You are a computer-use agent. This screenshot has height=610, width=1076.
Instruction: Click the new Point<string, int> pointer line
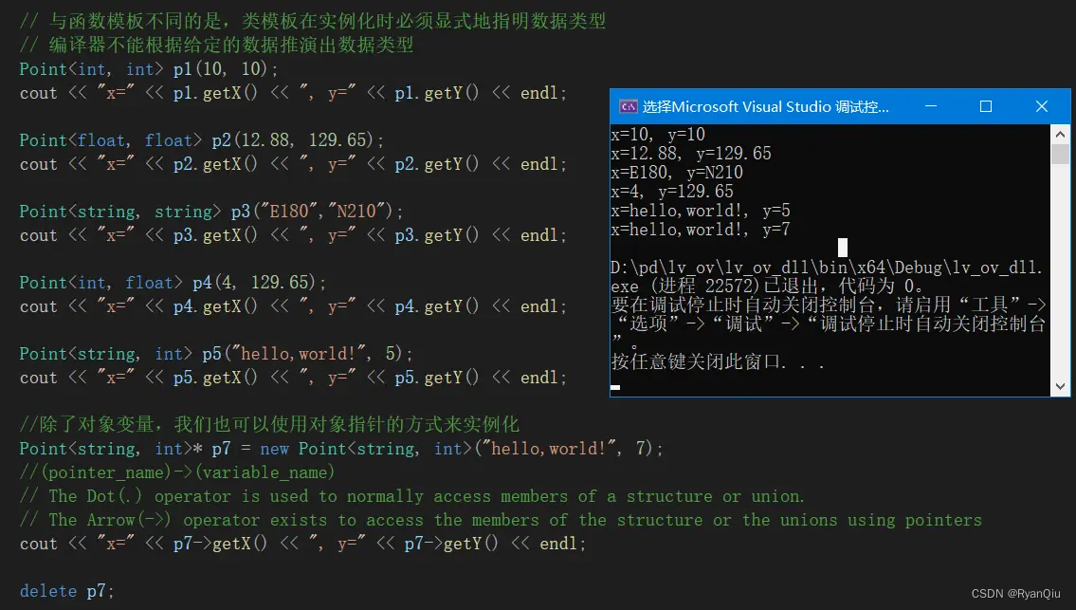(x=332, y=448)
